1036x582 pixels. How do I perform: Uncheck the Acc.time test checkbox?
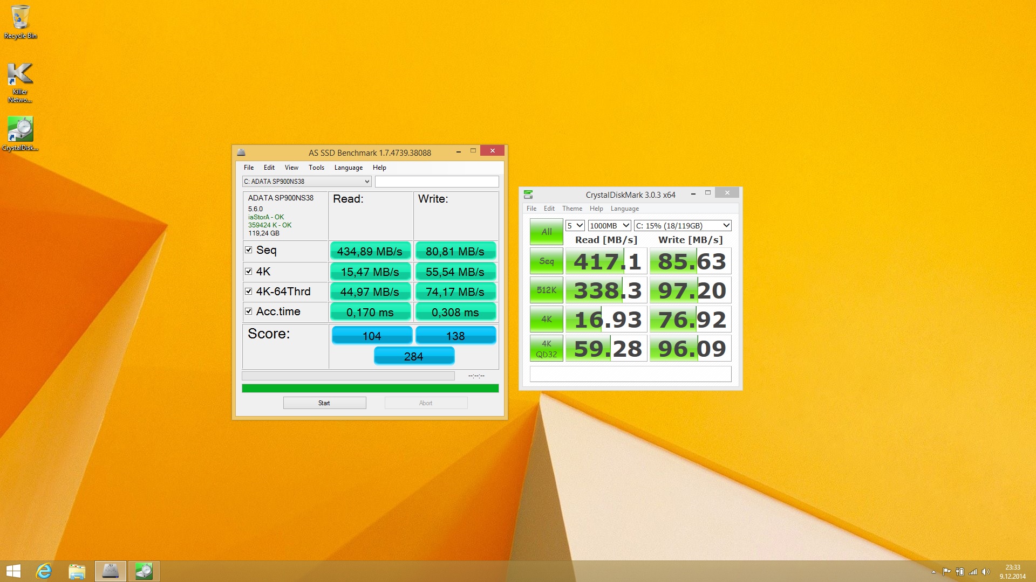click(x=249, y=311)
